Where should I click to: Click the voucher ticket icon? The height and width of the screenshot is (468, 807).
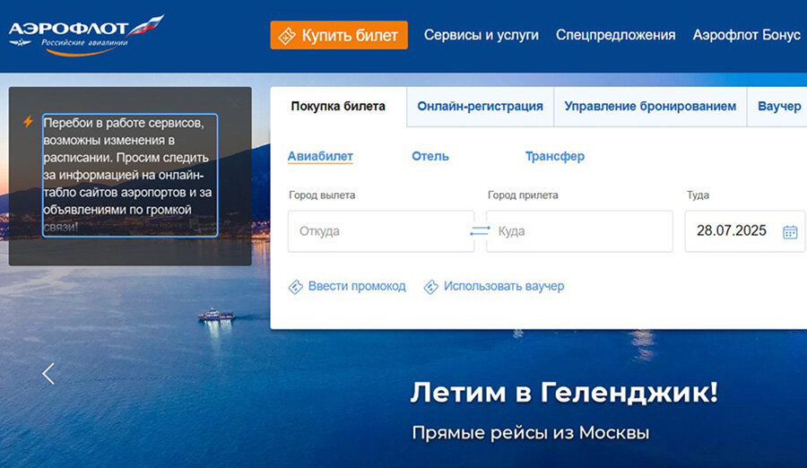click(430, 287)
